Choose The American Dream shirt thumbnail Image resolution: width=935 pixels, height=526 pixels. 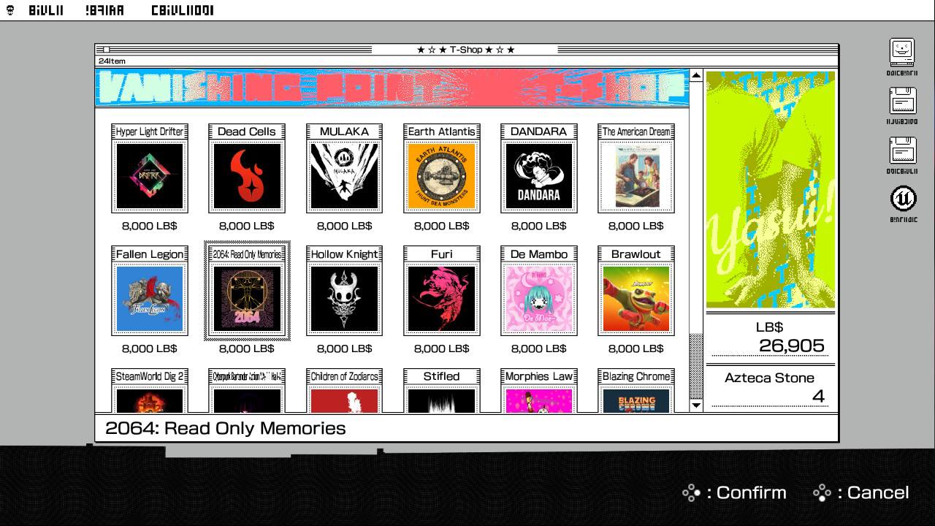coord(636,176)
